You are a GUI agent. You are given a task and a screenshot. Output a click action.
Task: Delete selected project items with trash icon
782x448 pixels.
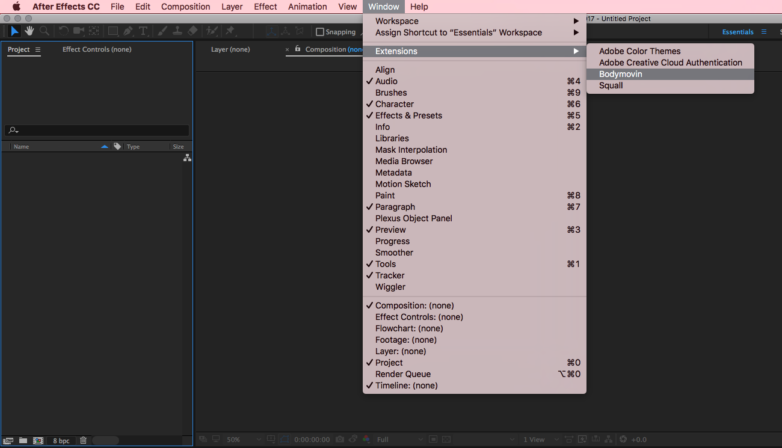click(83, 440)
